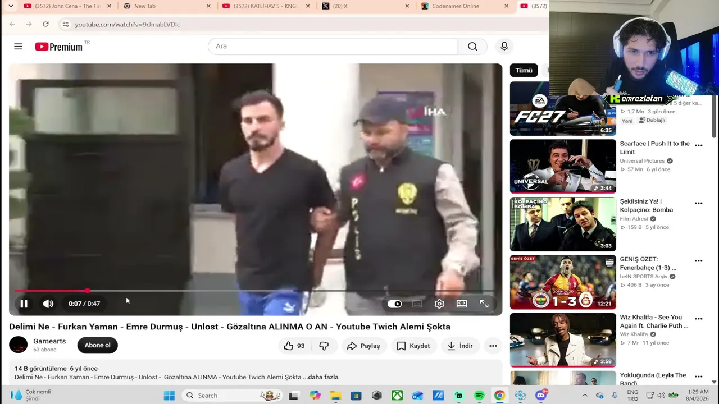Click the taskbar Search box
The width and height of the screenshot is (719, 404).
[x=231, y=396]
